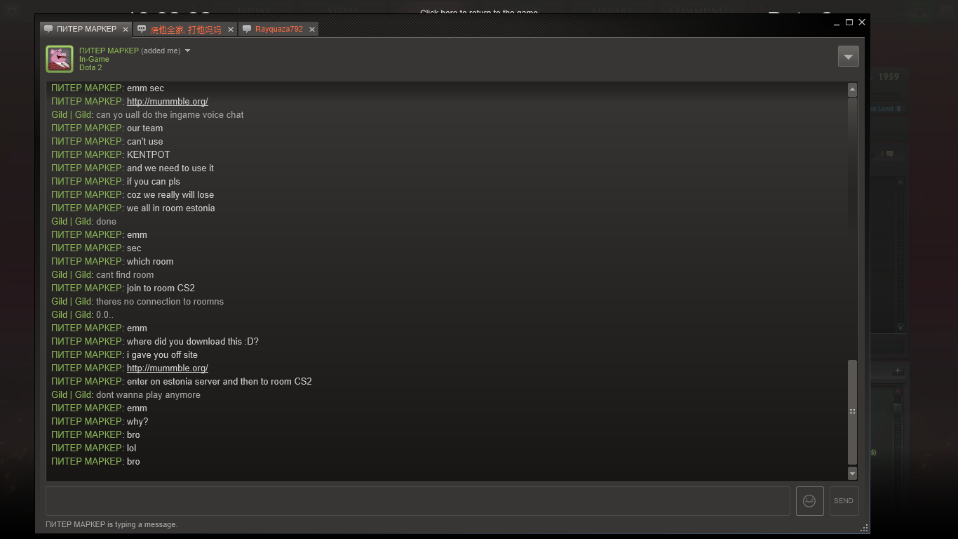Minimize the Steam chat window

tap(837, 22)
